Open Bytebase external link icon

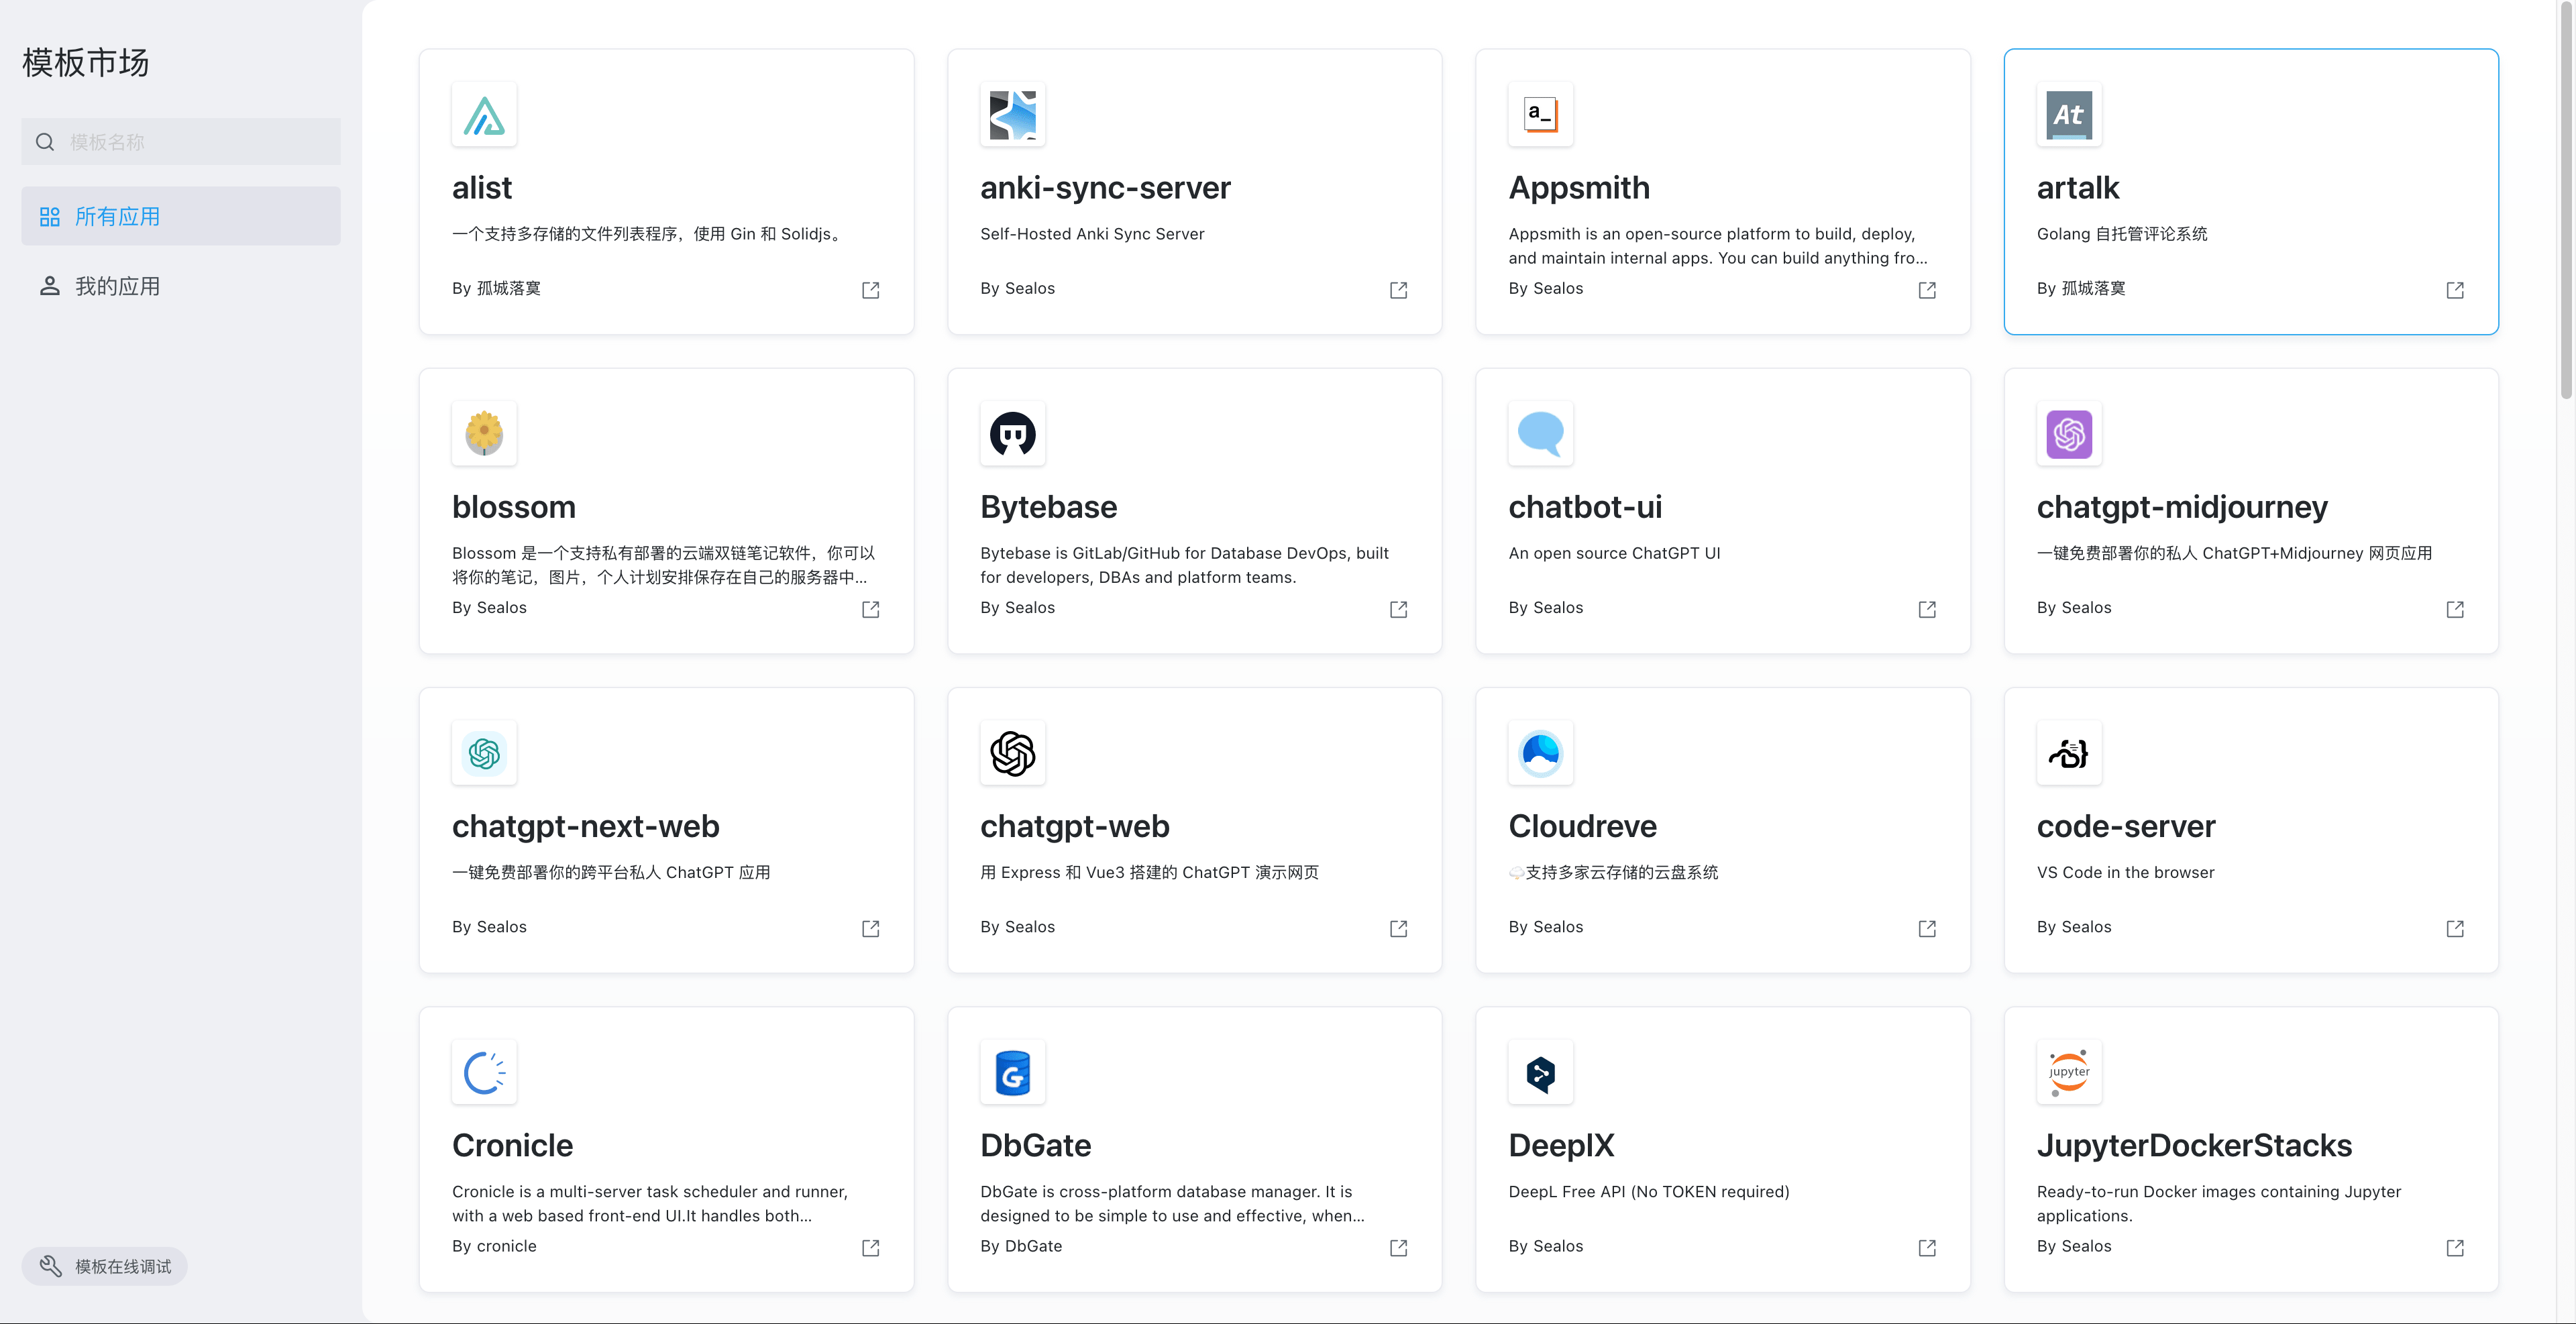pyautogui.click(x=1398, y=609)
